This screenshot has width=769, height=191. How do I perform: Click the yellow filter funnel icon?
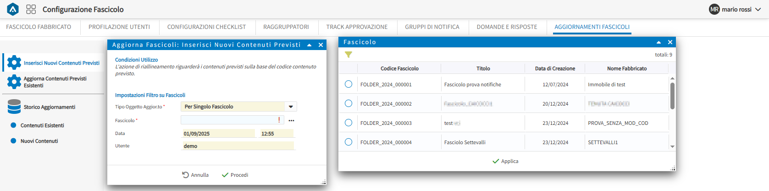[349, 55]
